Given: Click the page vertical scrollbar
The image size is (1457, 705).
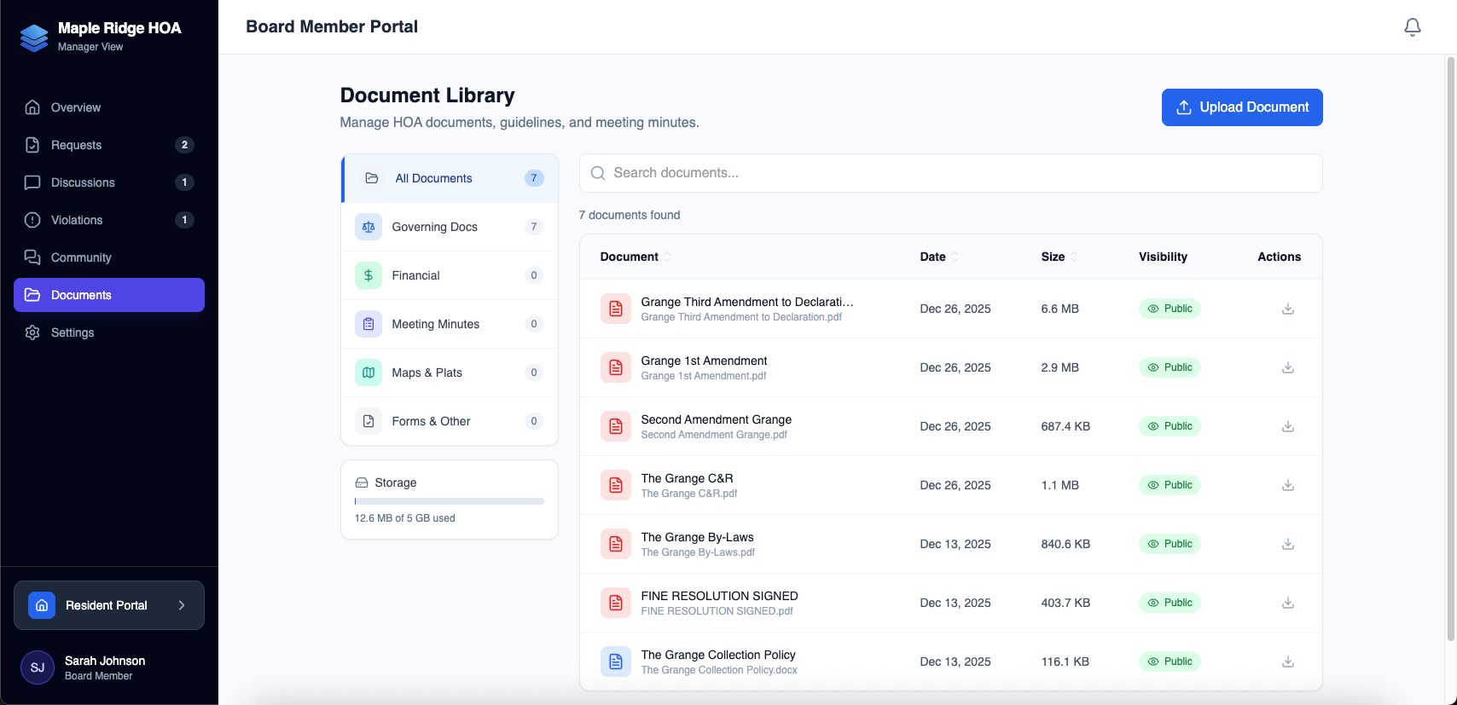Looking at the screenshot, I should point(1450,350).
